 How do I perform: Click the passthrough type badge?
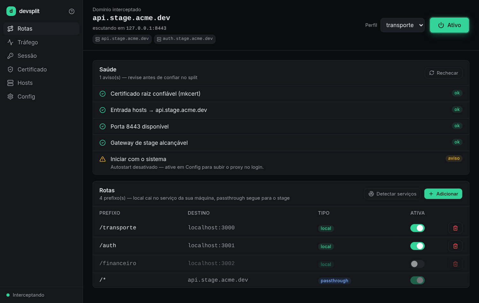334,281
